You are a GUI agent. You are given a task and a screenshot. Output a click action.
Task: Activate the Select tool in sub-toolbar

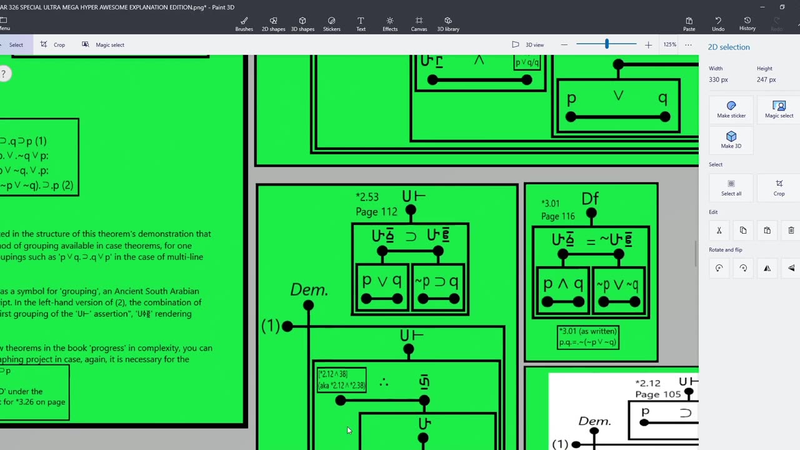pos(12,45)
